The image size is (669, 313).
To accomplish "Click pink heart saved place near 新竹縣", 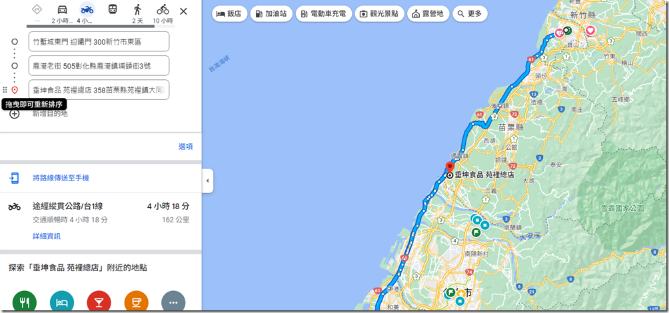I will click(590, 31).
